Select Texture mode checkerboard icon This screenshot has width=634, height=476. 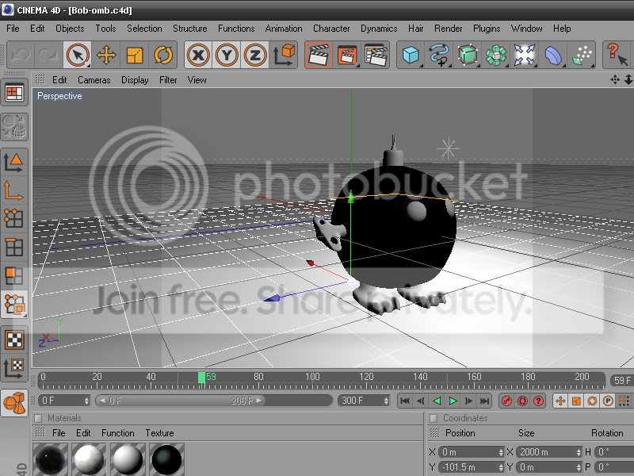coord(14,340)
